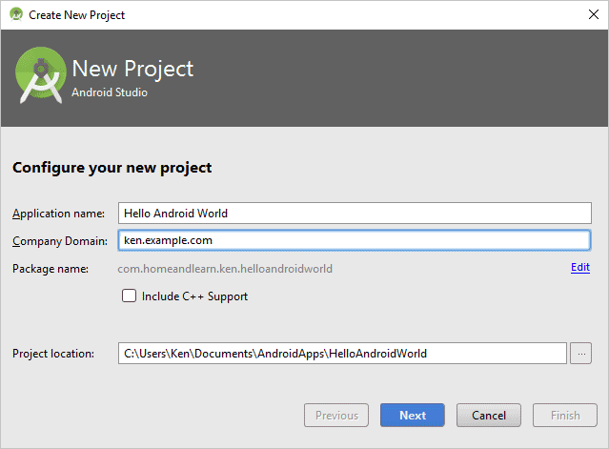Click the Company Domain label
The width and height of the screenshot is (609, 449).
point(60,241)
